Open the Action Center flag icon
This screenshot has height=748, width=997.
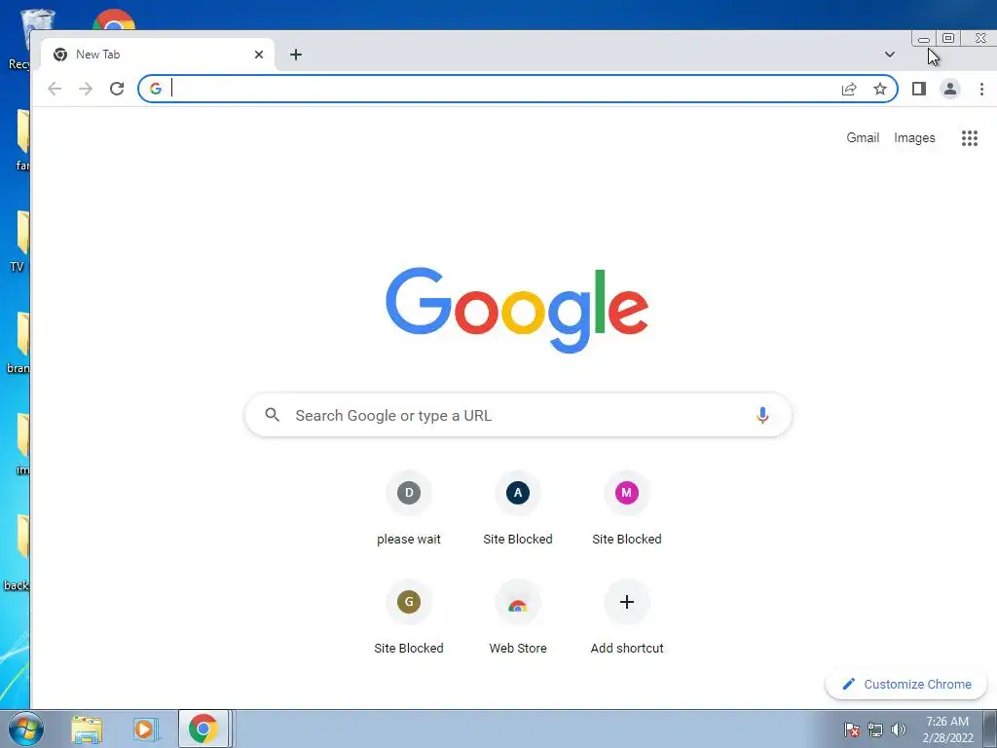pos(851,729)
